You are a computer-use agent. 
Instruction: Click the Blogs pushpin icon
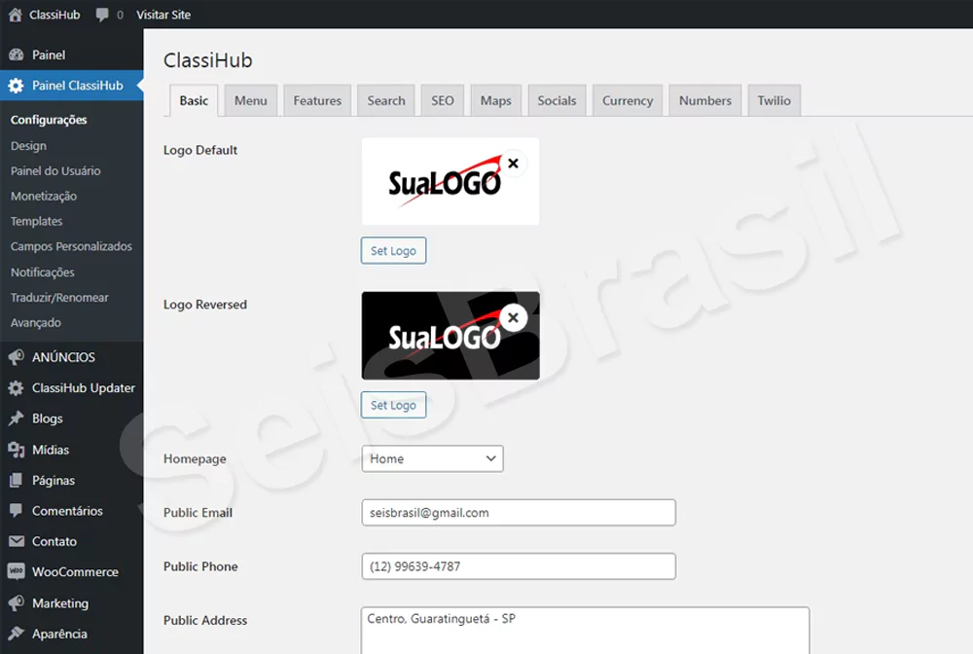pos(17,418)
